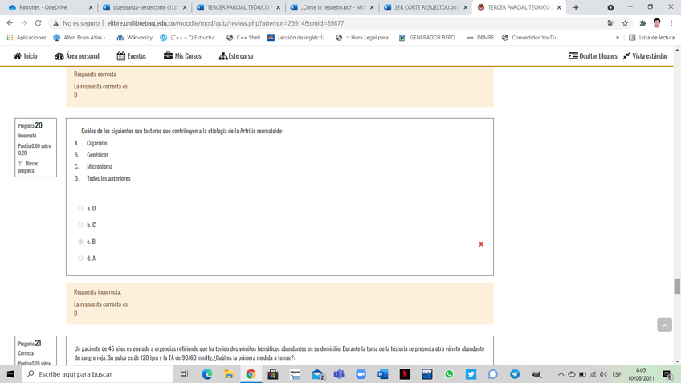Open Microsoft Word taskbar icon

[x=382, y=374]
